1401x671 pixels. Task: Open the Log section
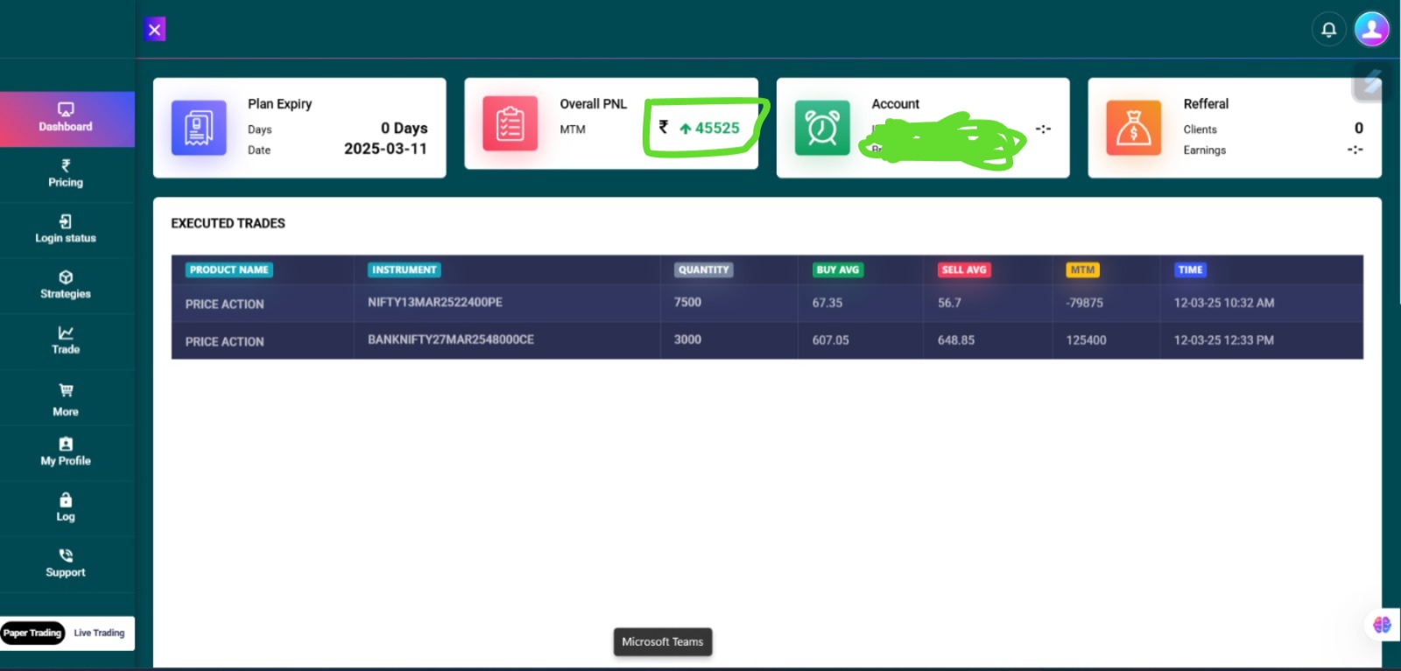66,507
